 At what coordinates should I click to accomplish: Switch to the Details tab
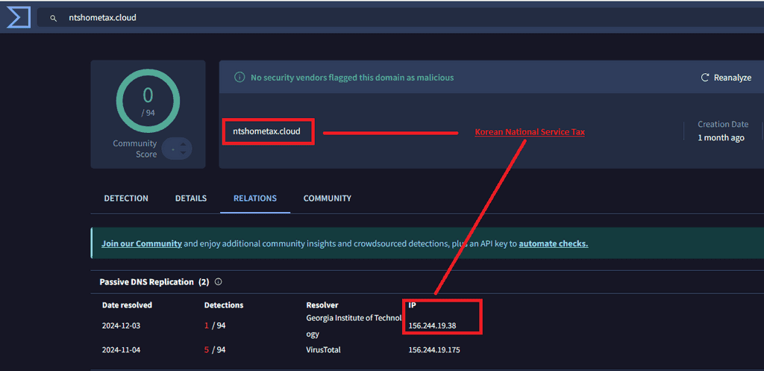(x=191, y=199)
